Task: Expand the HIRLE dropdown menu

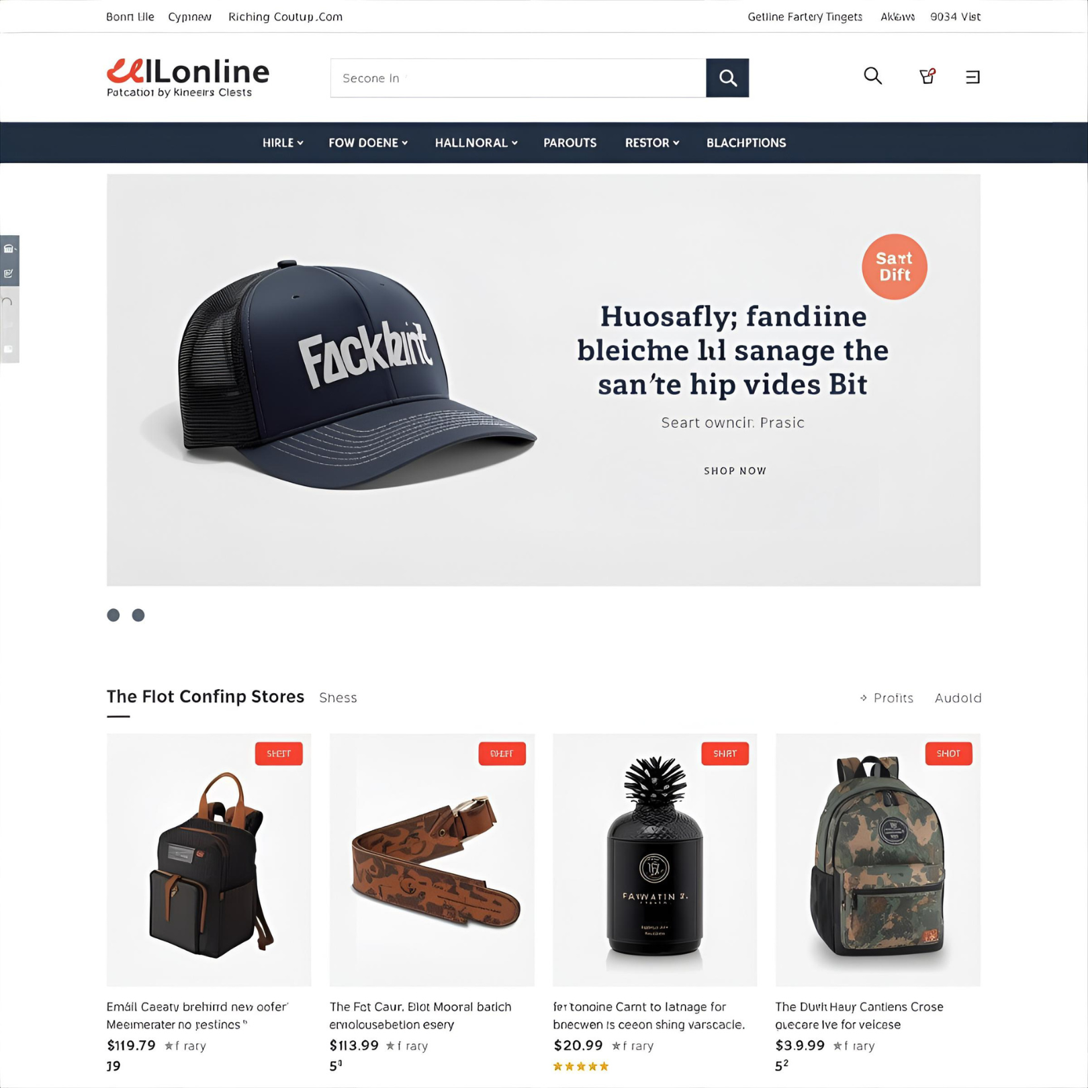Action: pos(283,143)
